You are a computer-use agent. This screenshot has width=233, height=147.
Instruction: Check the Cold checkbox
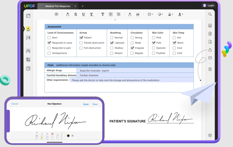[x=174, y=53]
